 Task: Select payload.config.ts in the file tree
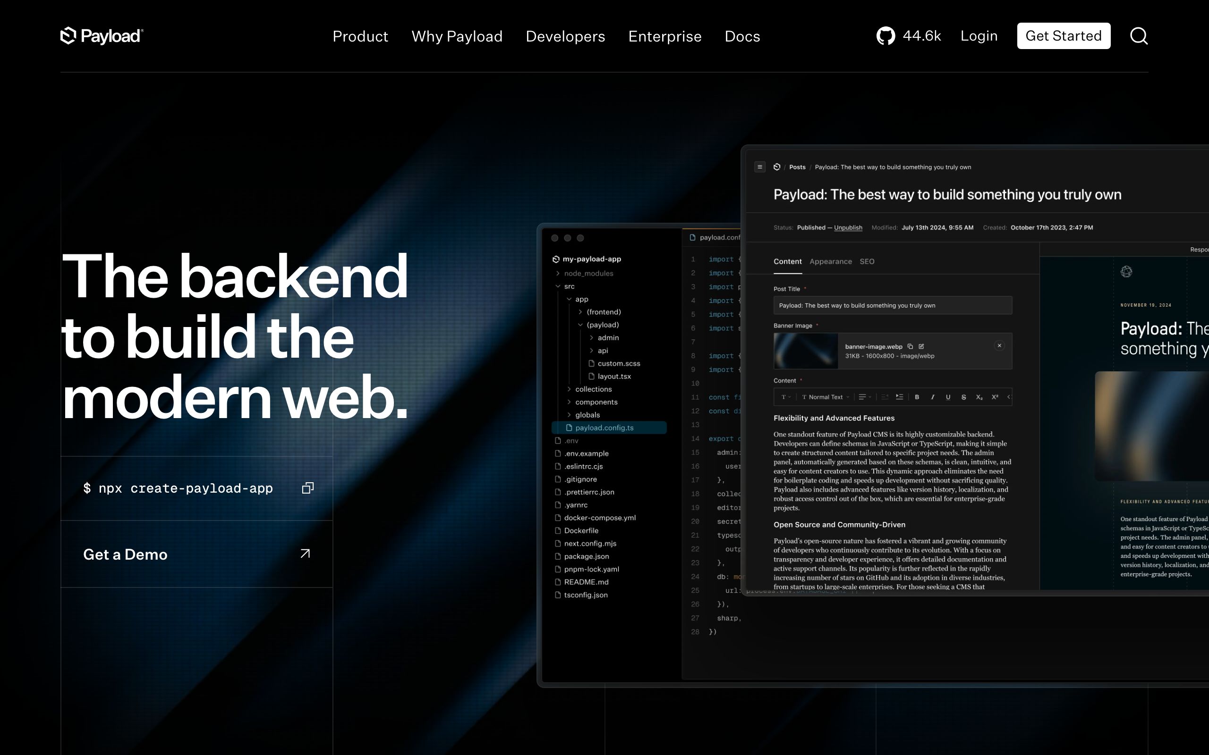[609, 428]
